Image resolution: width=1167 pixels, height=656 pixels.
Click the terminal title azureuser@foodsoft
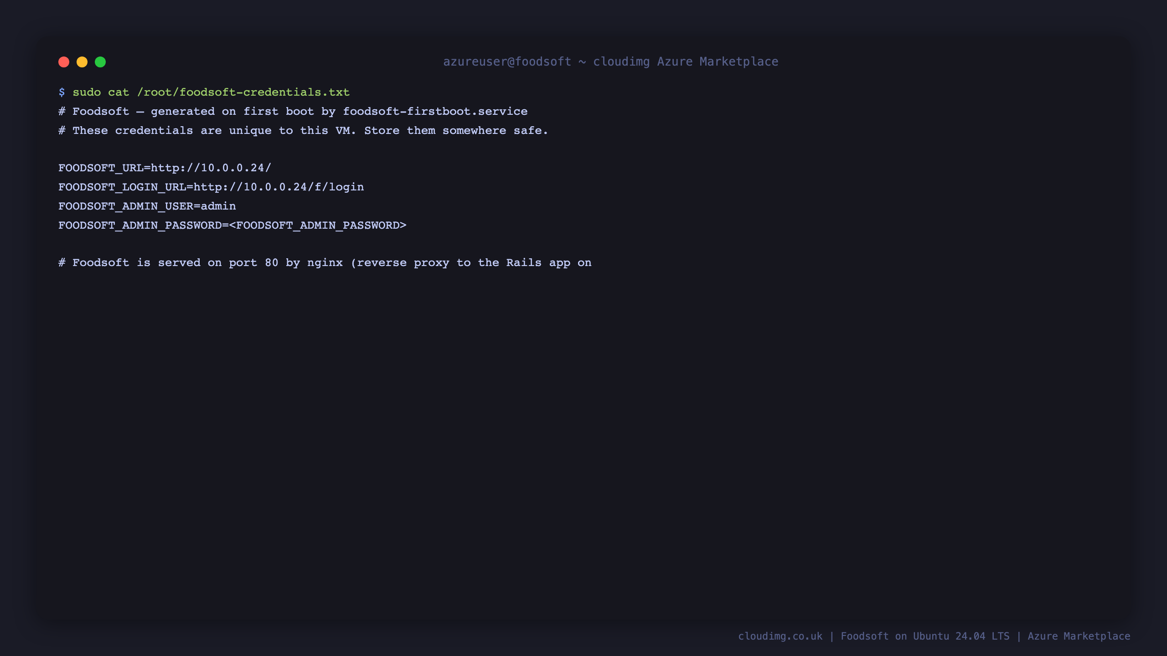coord(611,61)
